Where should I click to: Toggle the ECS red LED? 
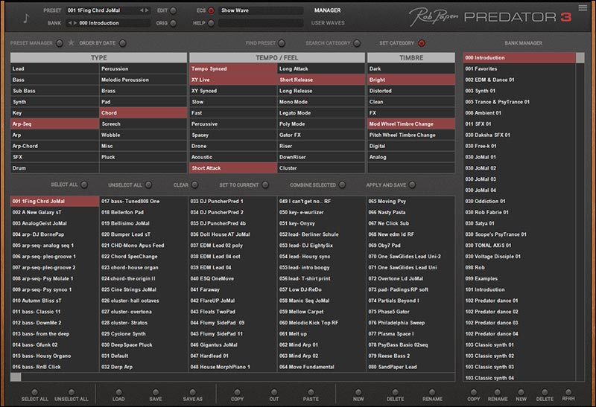(x=211, y=10)
